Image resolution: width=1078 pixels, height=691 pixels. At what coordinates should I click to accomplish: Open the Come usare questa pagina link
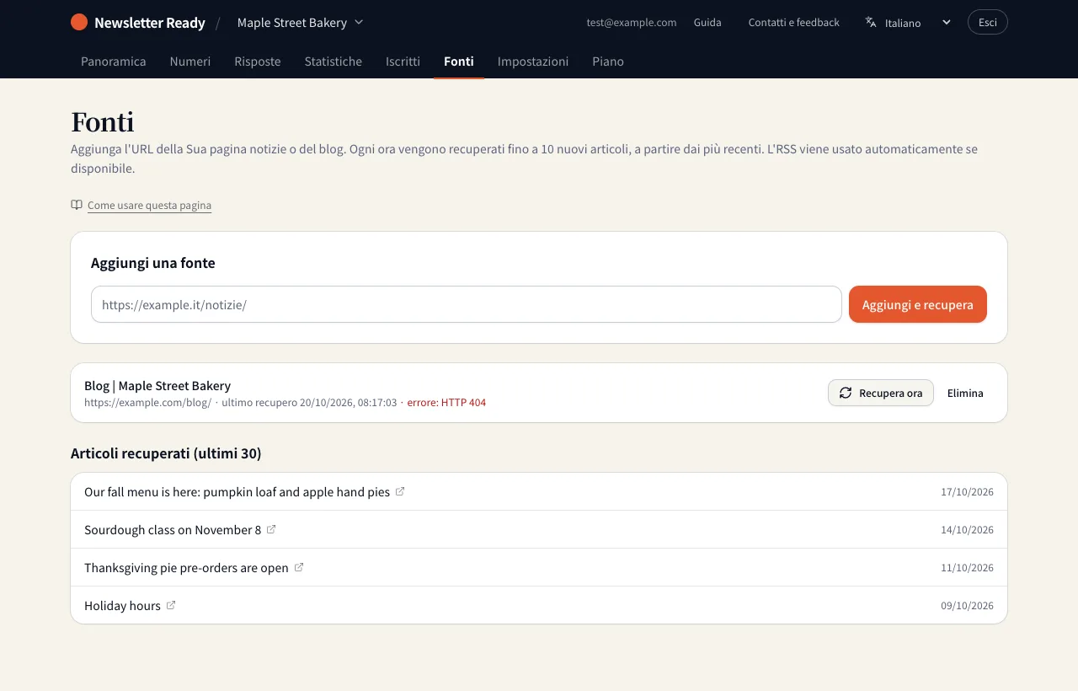coord(149,206)
